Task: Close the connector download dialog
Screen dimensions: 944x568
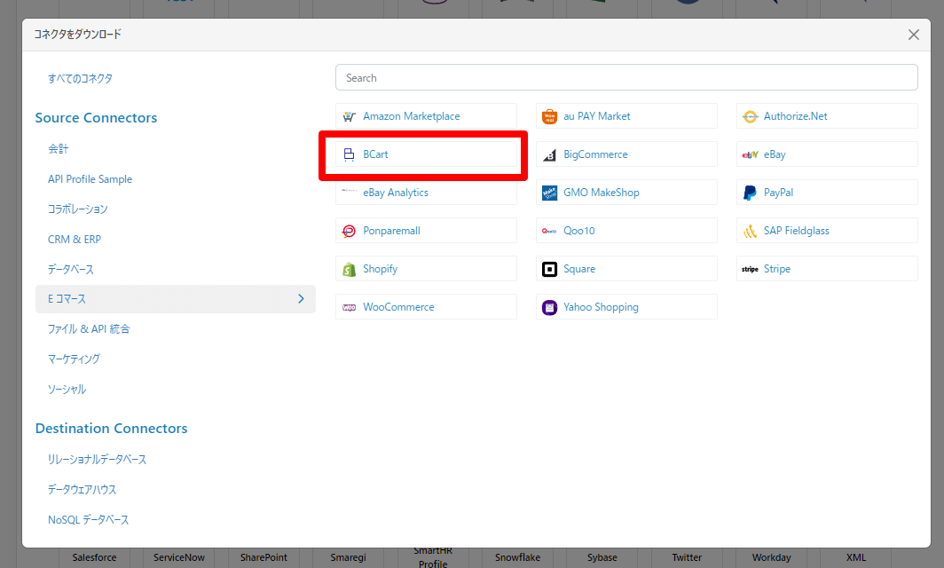Action: coord(913,35)
